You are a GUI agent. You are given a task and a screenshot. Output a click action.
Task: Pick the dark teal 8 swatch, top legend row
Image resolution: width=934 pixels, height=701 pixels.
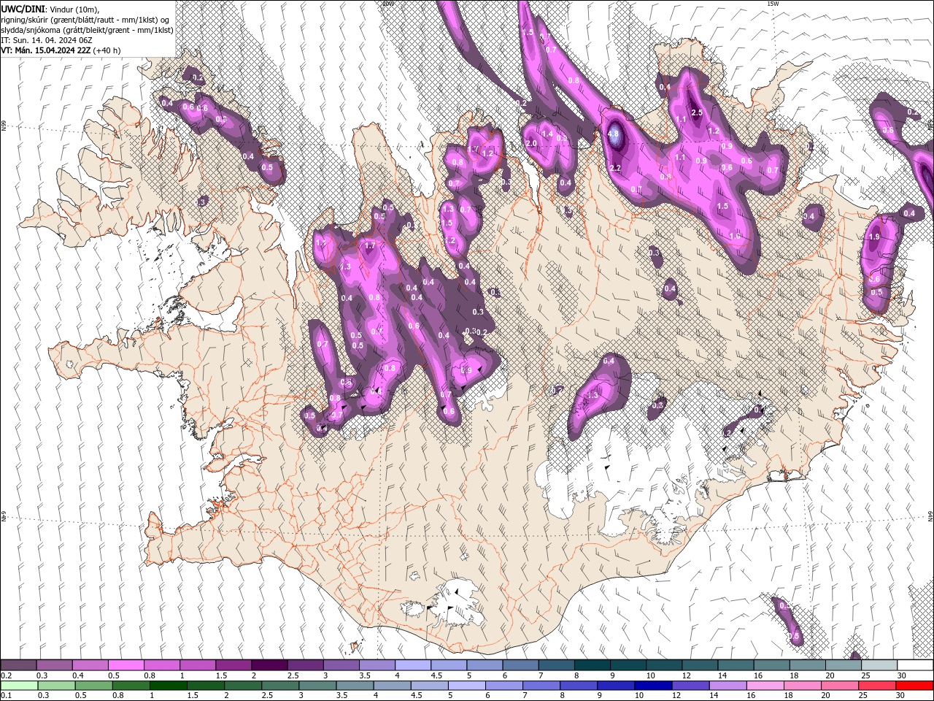593,665
